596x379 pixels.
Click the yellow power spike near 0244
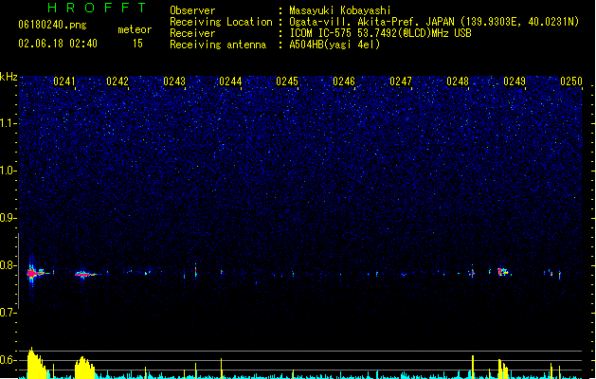point(221,368)
